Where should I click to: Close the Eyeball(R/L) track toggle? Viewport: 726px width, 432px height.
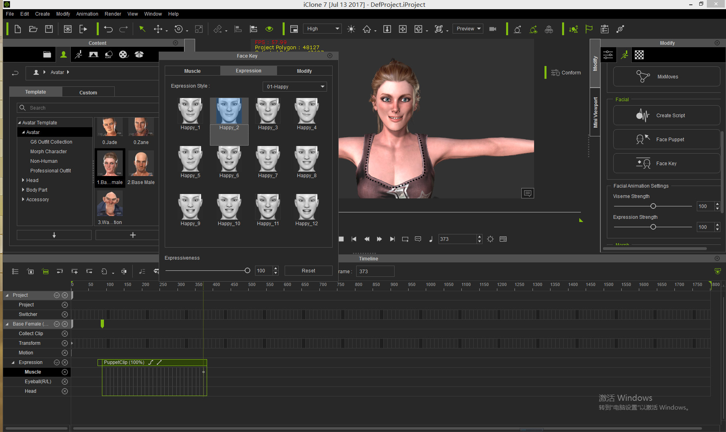pyautogui.click(x=65, y=382)
